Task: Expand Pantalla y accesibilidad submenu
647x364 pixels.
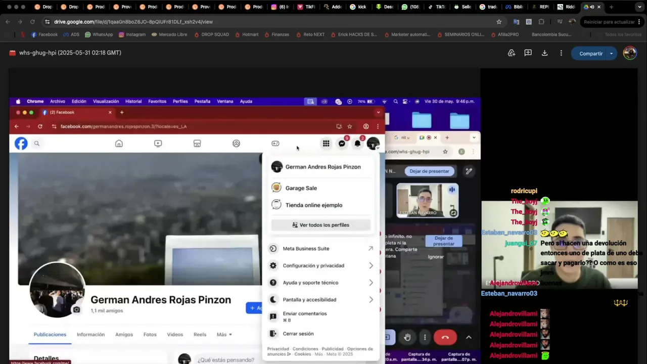Action: click(x=321, y=300)
